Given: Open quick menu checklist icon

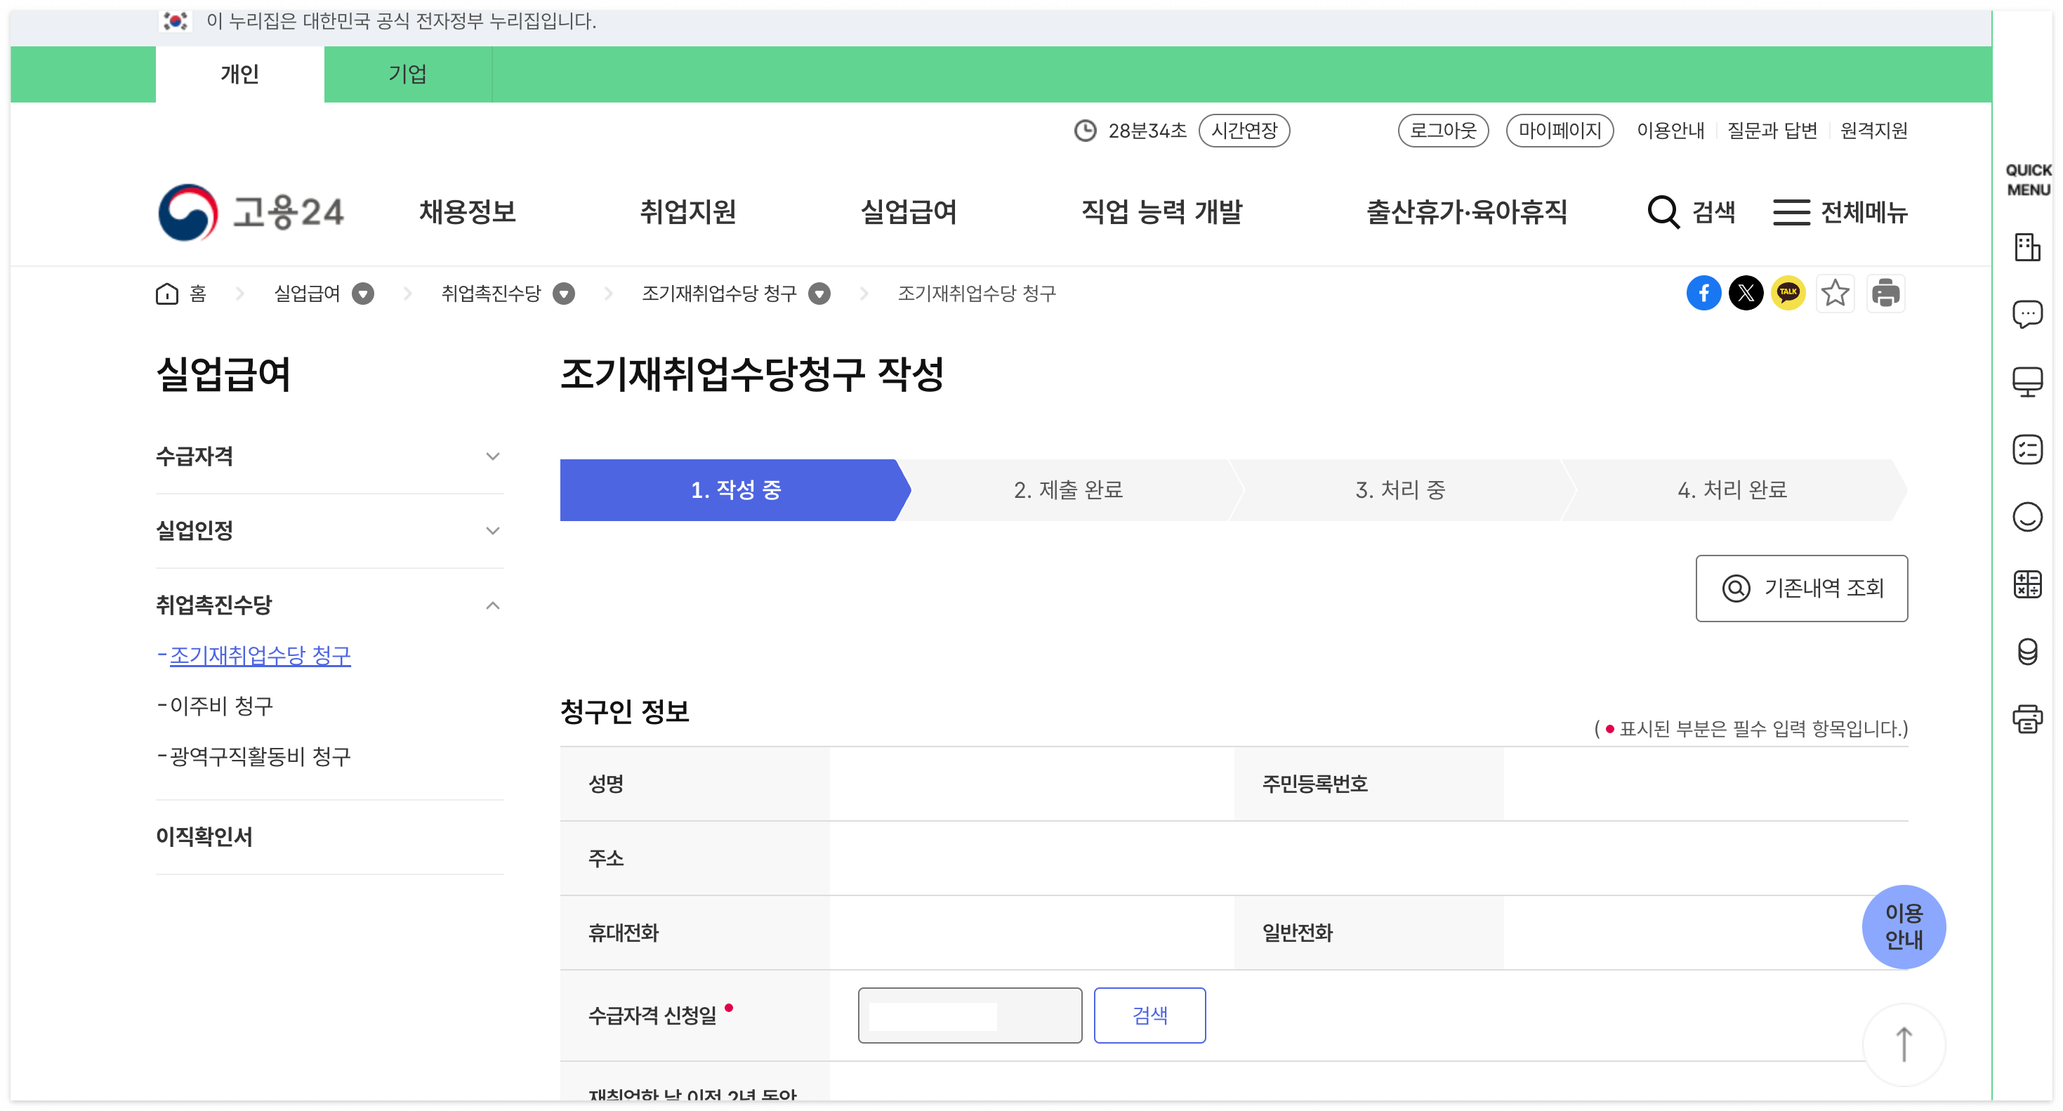Looking at the screenshot, I should pyautogui.click(x=2027, y=449).
